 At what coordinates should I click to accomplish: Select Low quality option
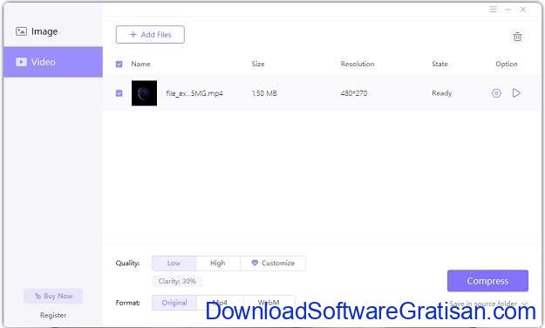(x=174, y=263)
